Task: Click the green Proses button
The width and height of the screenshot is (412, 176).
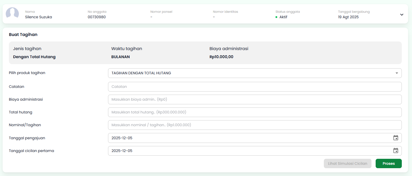Action: coord(388,163)
